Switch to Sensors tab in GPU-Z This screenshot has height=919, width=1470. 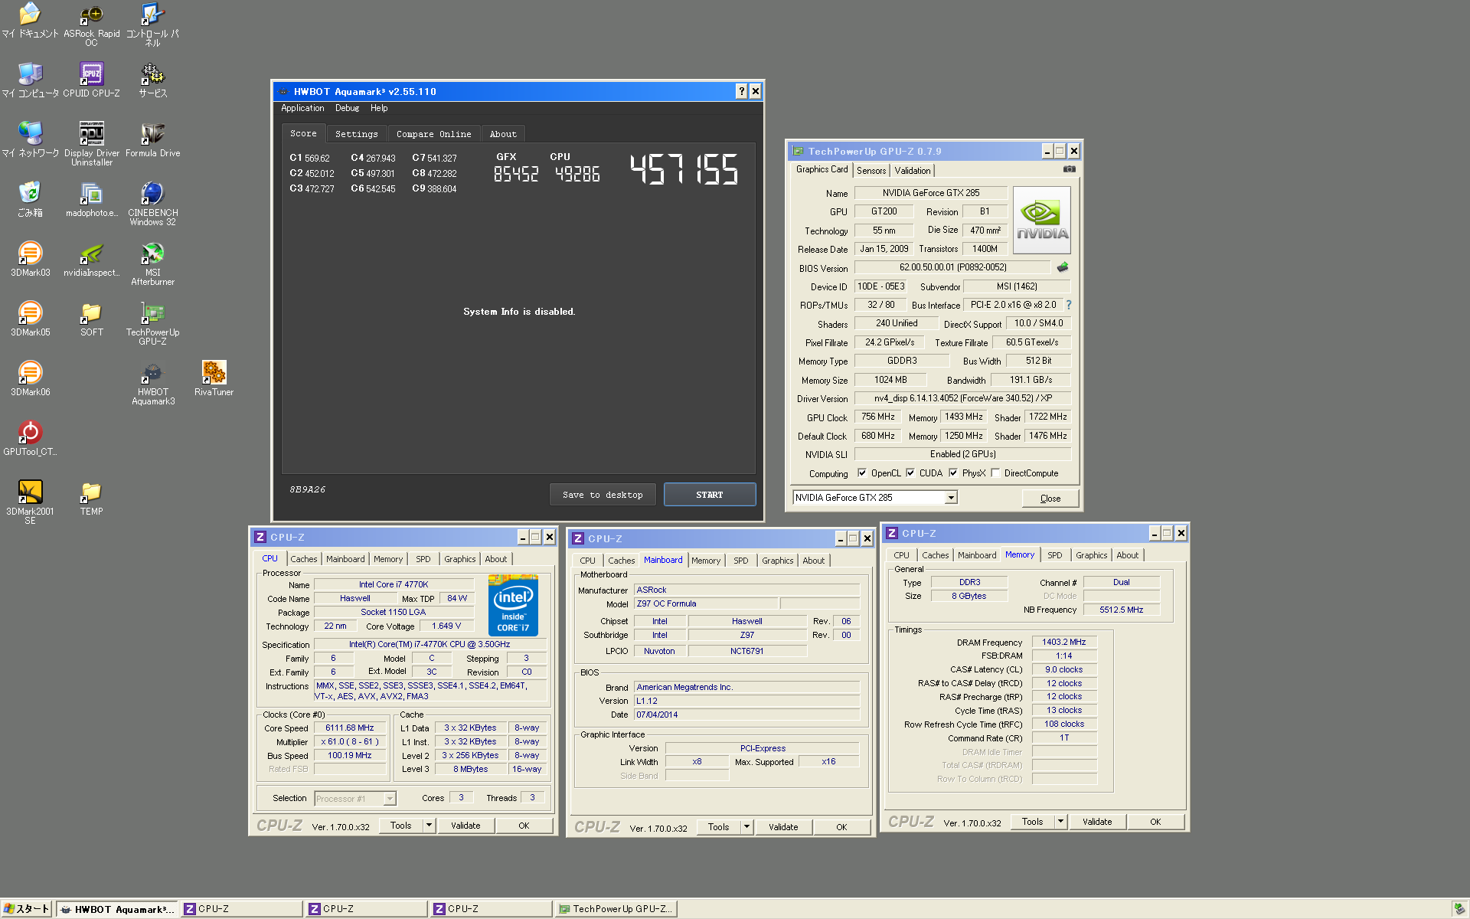[x=871, y=171]
